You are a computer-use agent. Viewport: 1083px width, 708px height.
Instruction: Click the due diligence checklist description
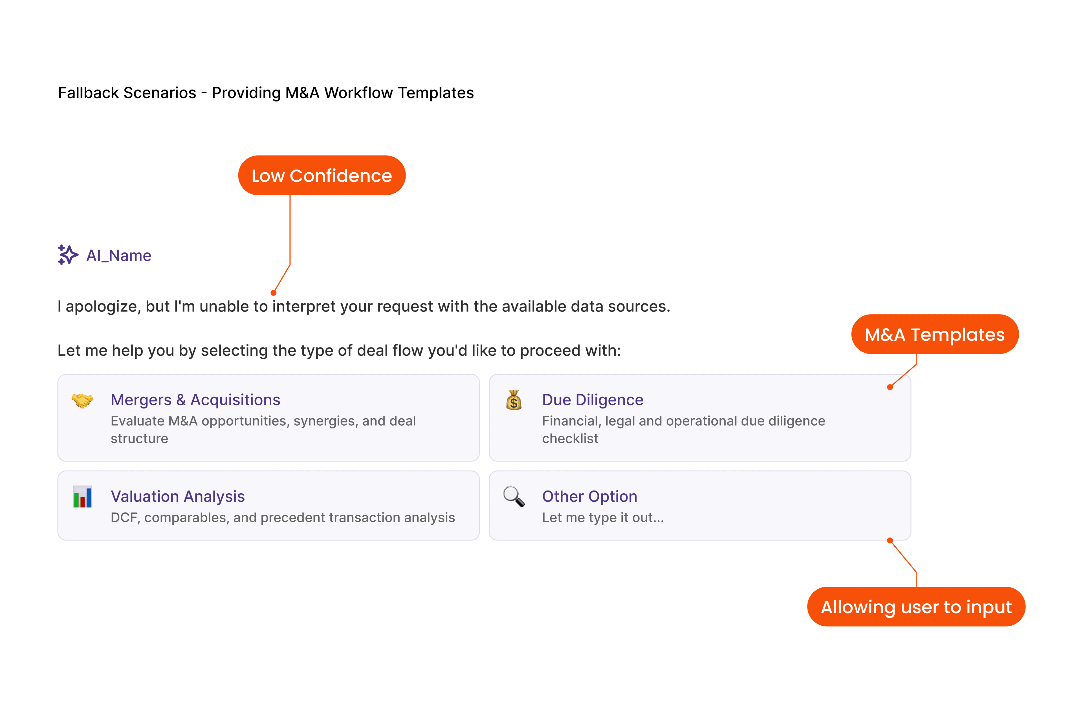coord(683,430)
